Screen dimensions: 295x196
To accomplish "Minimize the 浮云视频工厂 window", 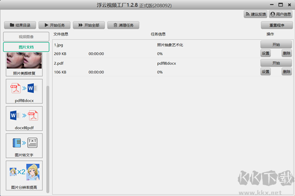I will [271, 4].
